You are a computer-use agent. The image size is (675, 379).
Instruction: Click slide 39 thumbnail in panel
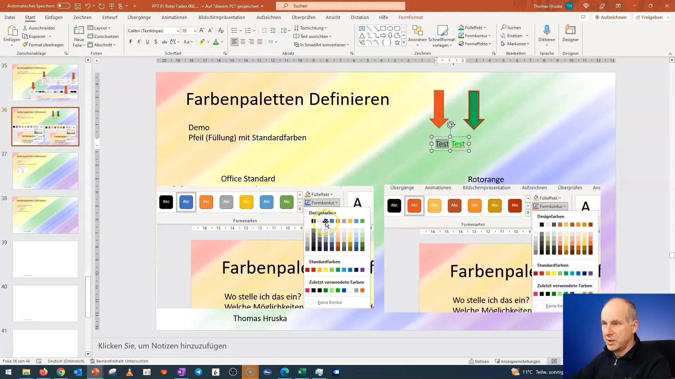45,259
